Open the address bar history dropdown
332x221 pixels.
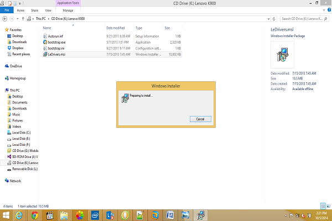coord(268,19)
